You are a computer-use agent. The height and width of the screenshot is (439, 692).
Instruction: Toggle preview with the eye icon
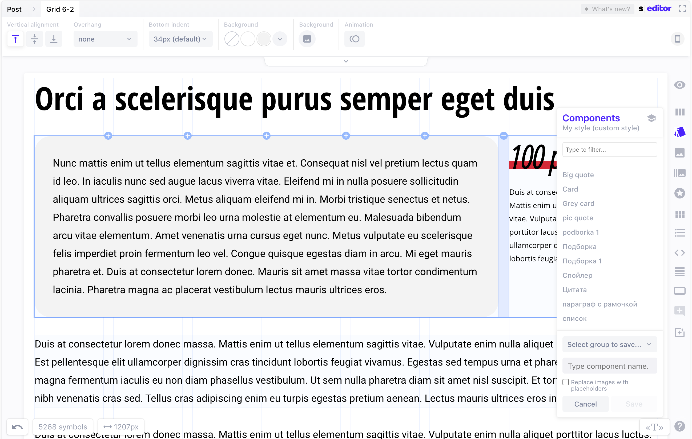point(680,85)
